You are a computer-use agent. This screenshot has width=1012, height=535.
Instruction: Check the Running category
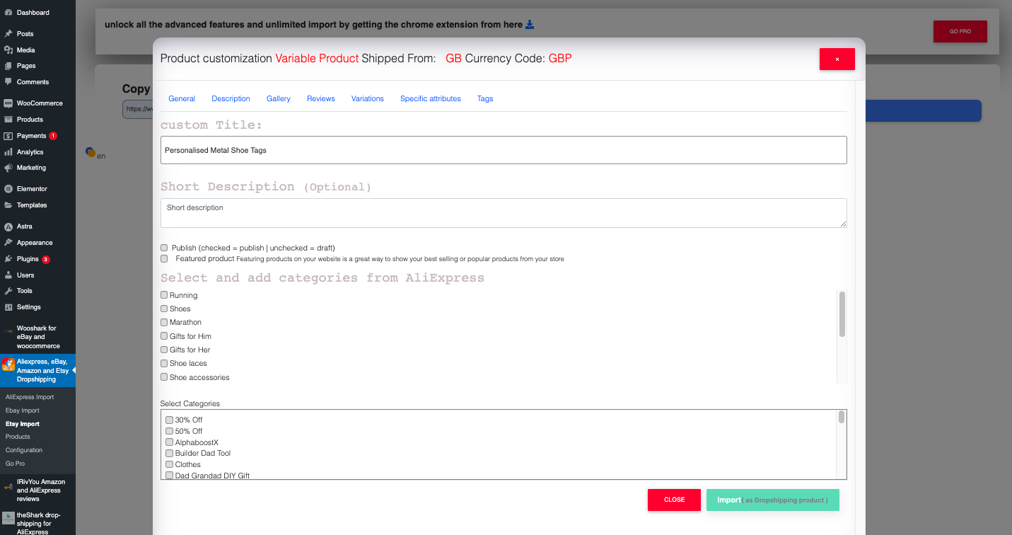164,295
